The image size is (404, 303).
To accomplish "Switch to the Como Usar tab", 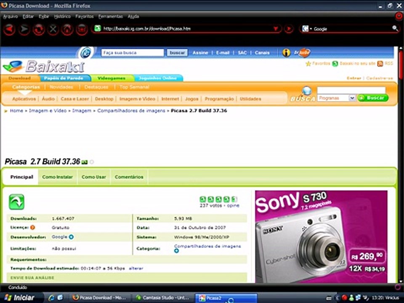I will 94,177.
